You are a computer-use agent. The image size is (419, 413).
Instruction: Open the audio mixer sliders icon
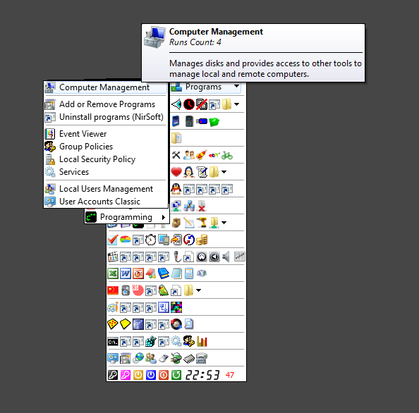(x=239, y=257)
